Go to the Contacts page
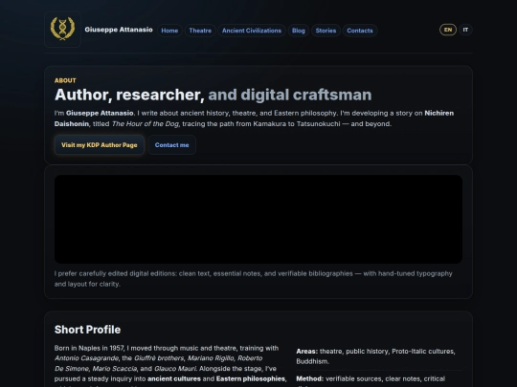The height and width of the screenshot is (387, 517). pos(360,31)
